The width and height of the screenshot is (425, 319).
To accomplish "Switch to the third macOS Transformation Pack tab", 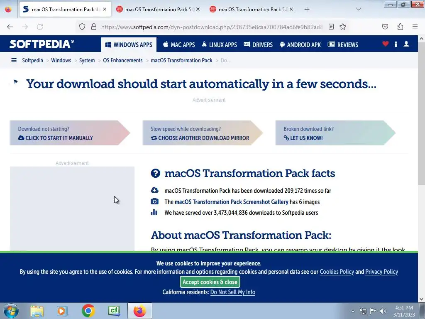I will click(251, 10).
